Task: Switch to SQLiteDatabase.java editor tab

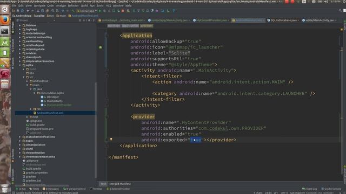Action: point(283,20)
